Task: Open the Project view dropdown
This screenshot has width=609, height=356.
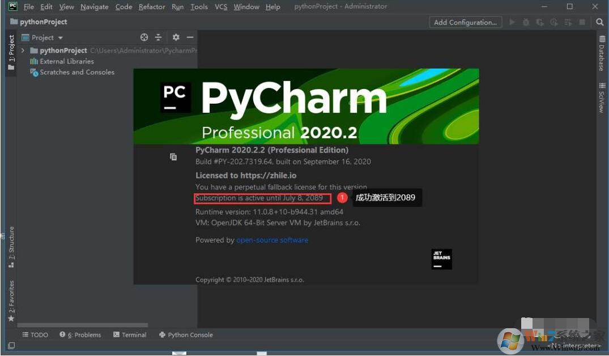Action: tap(45, 37)
